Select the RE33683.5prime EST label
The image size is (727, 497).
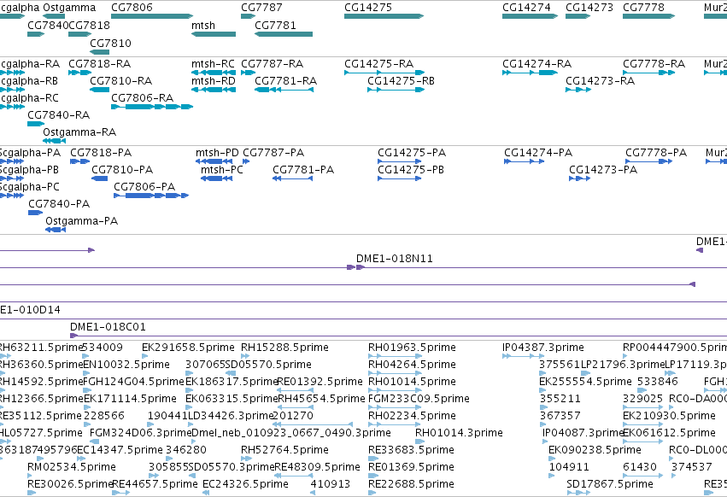click(x=411, y=450)
